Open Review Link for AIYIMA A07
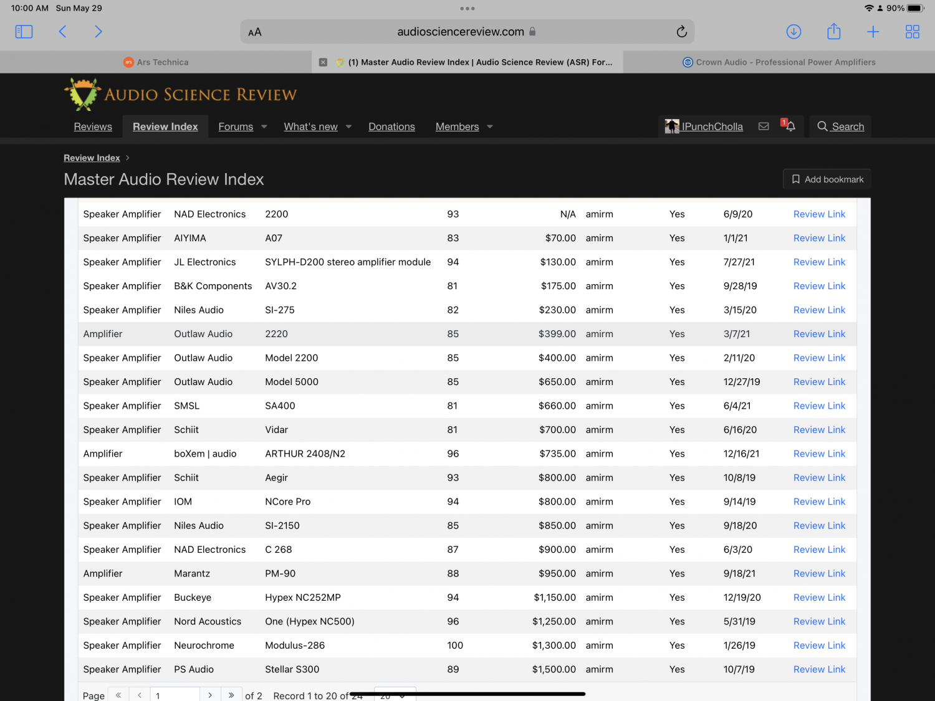The height and width of the screenshot is (701, 935). (819, 238)
